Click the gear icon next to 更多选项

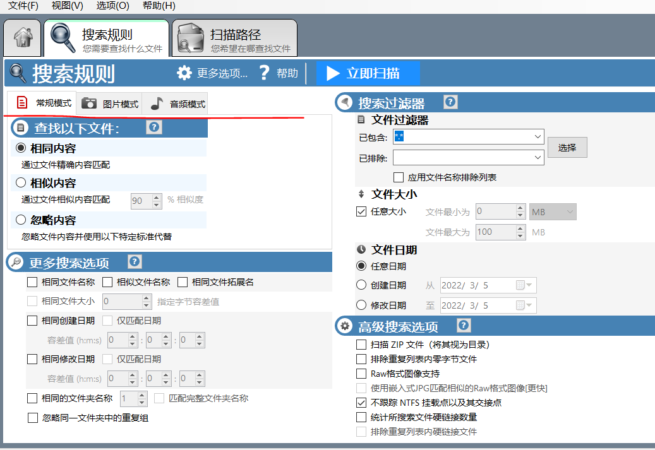coord(184,73)
